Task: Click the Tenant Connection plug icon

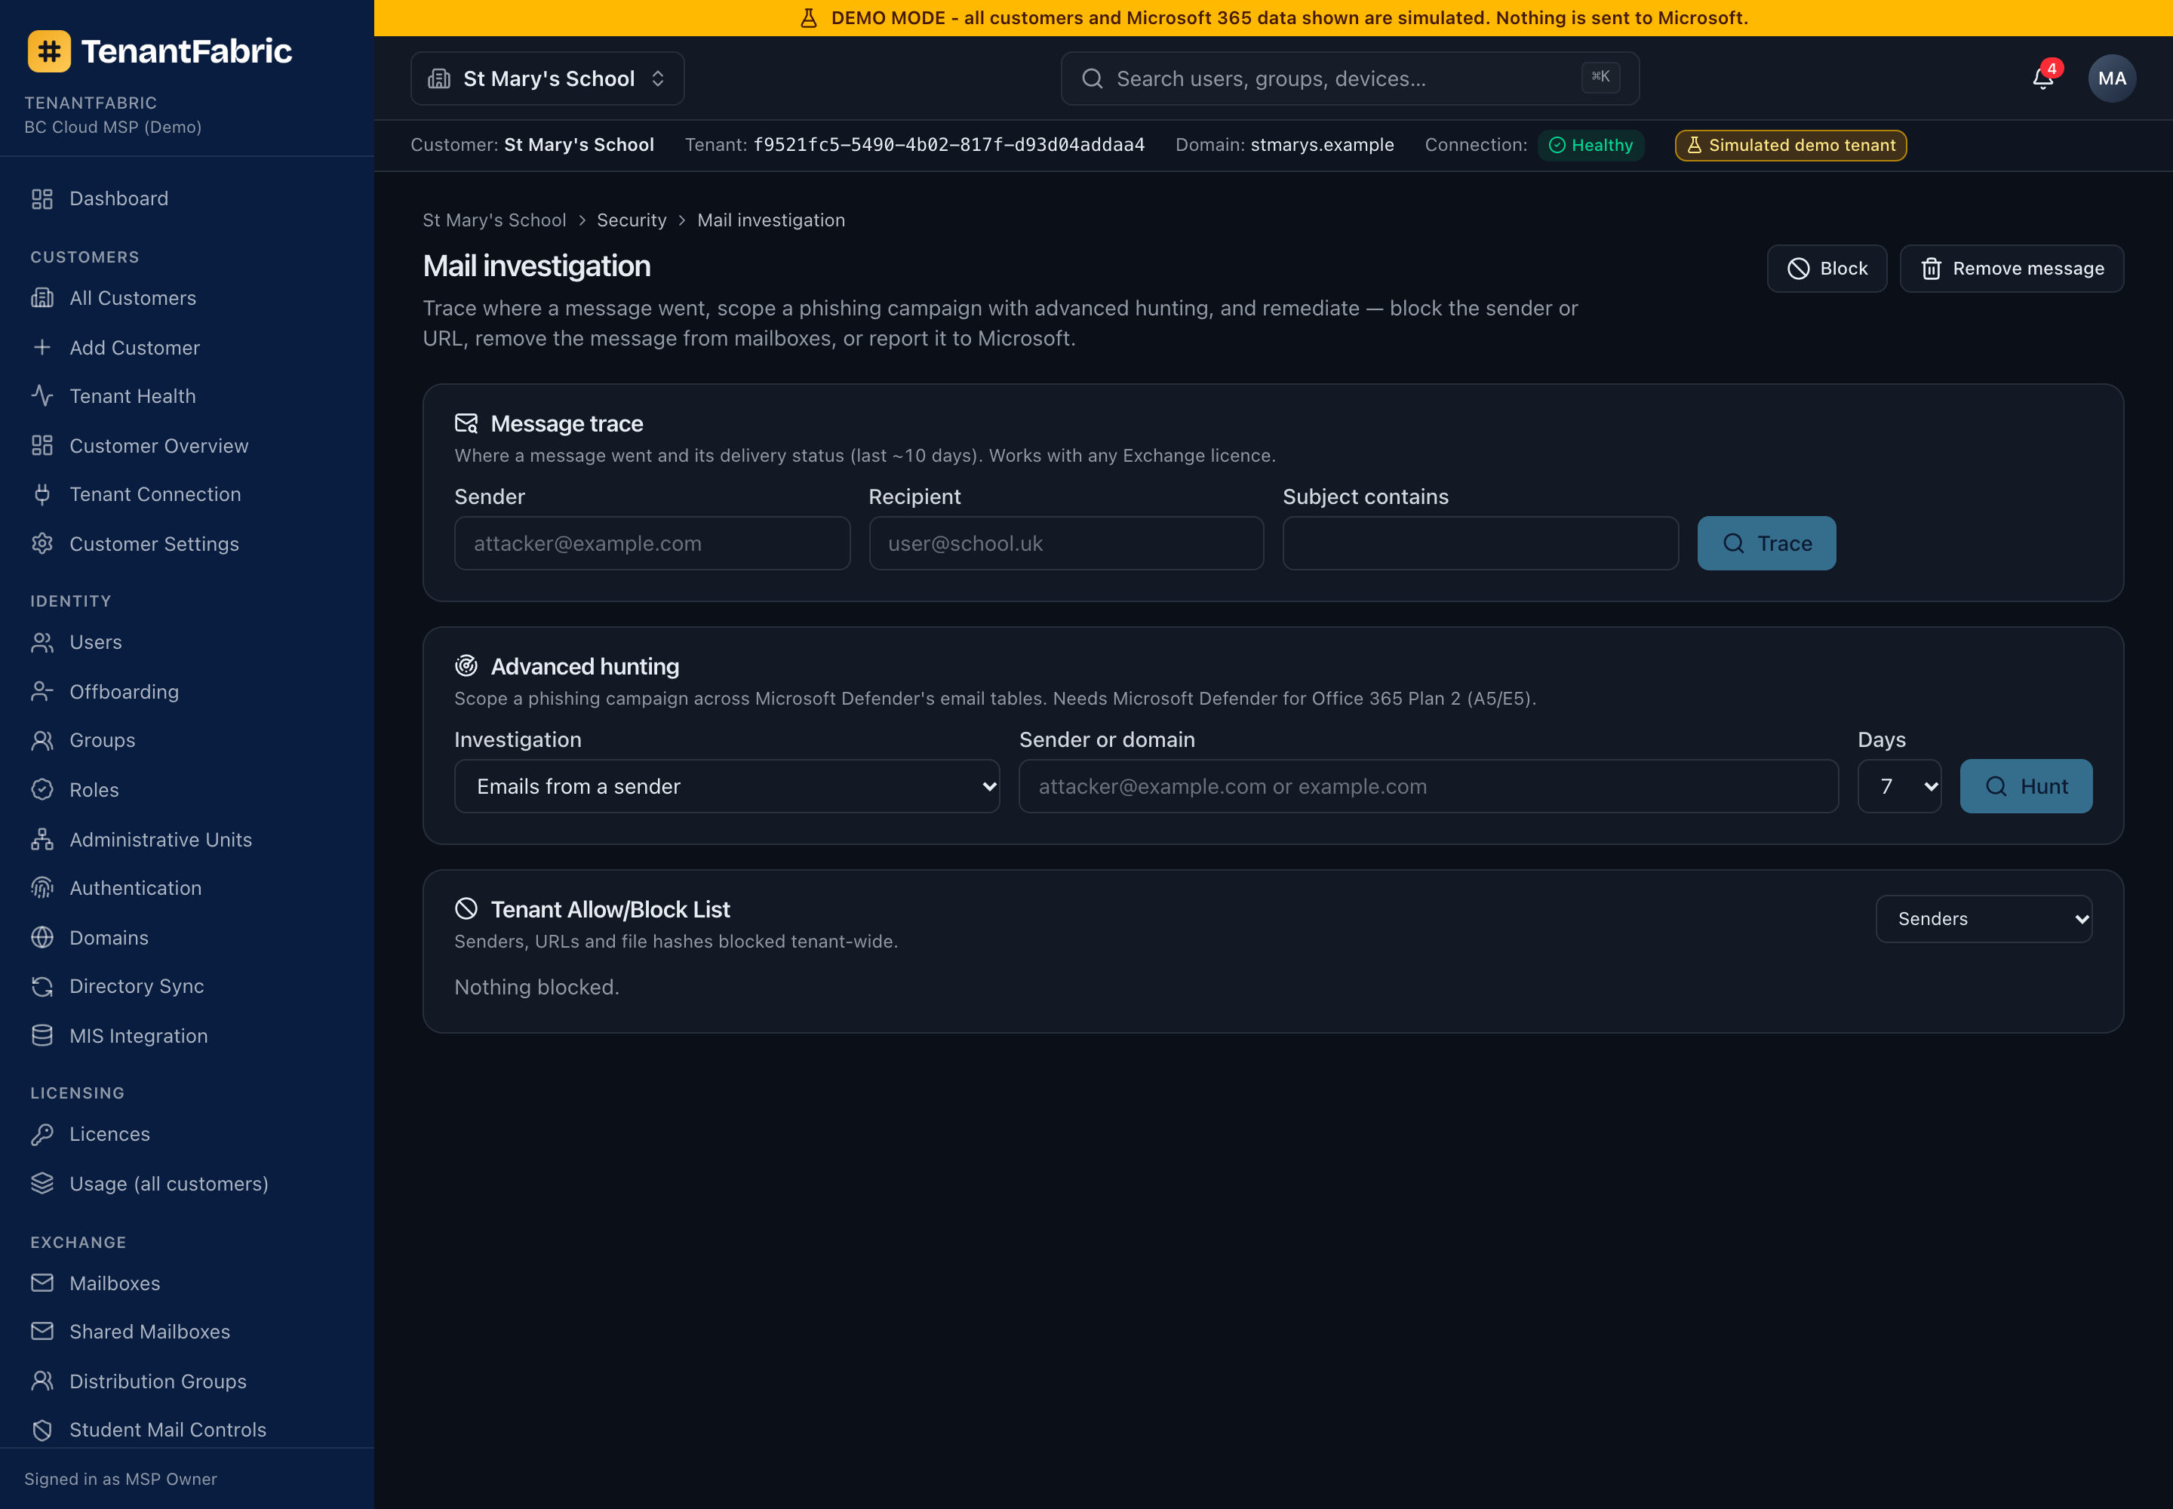Action: [x=42, y=494]
